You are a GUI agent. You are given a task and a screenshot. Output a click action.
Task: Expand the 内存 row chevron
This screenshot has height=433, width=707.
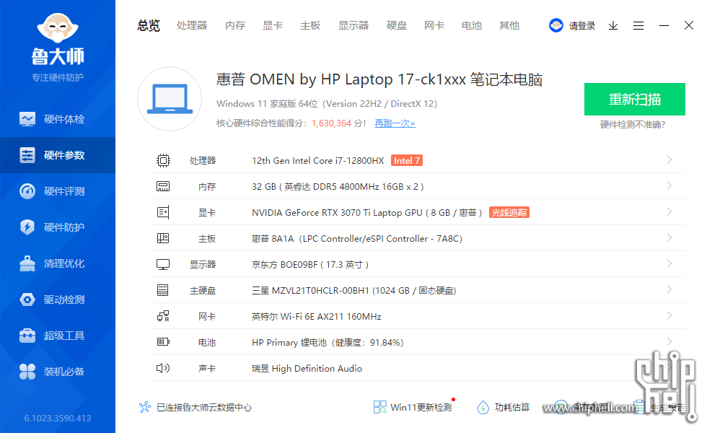point(669,186)
